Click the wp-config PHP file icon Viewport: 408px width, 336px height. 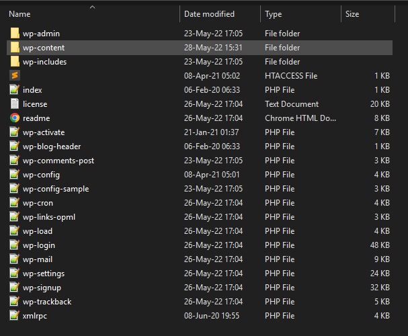click(15, 175)
